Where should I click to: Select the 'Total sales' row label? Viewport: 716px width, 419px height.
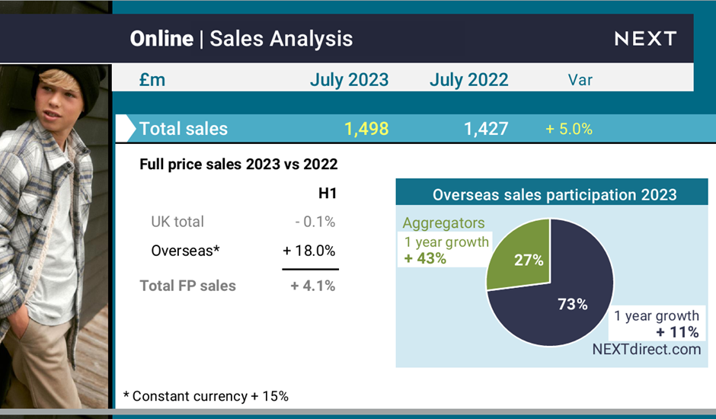(x=183, y=129)
